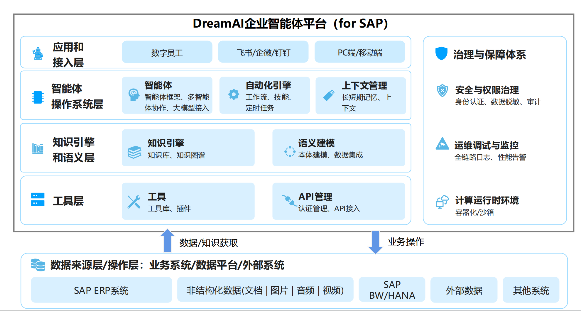Screen dimensions: 581x311
Task: Click the circular nodes icon in 语义建模 card
Action: [290, 152]
